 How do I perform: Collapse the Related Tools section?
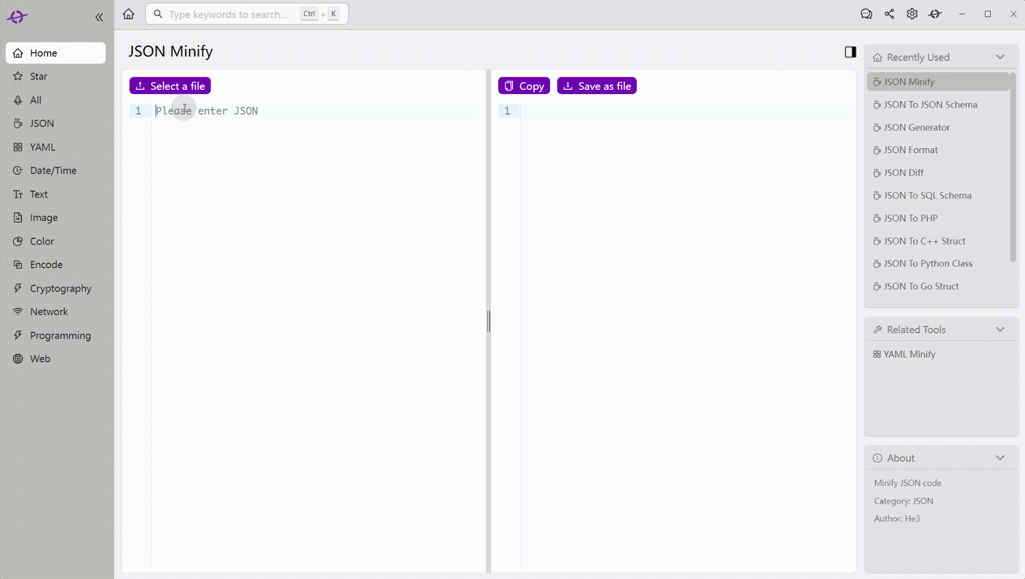(1000, 330)
